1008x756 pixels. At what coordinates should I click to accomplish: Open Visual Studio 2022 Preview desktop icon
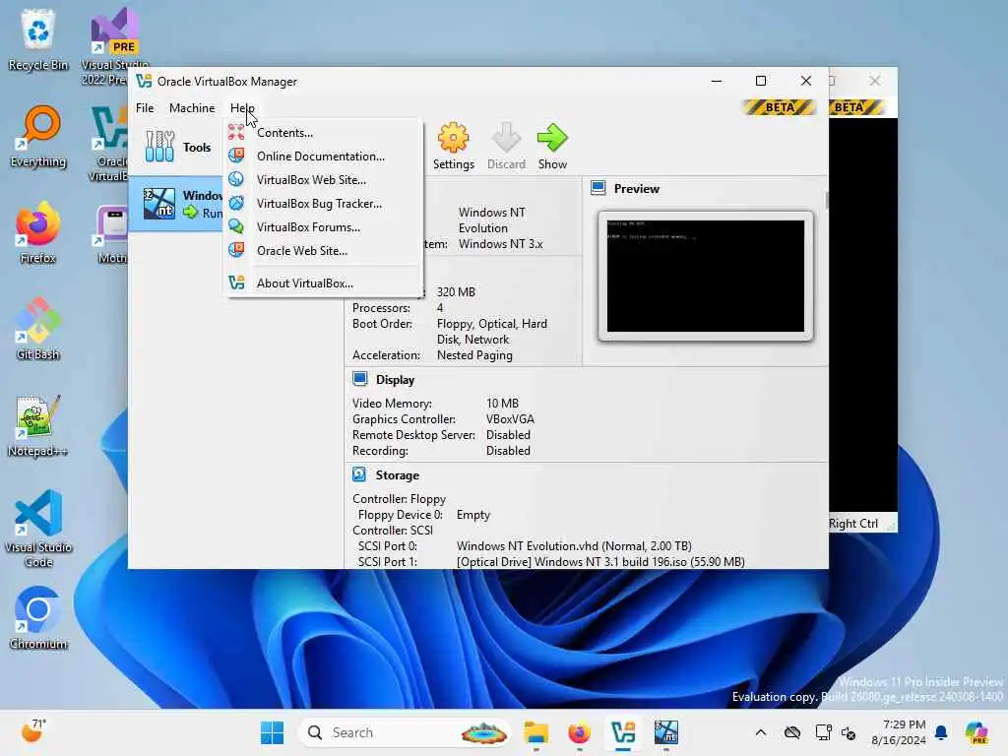point(114,46)
